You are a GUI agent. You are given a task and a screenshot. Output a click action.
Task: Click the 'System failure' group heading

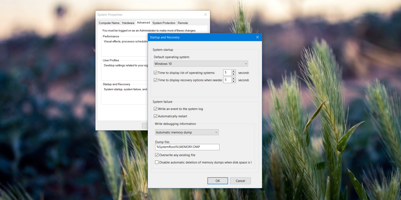162,102
